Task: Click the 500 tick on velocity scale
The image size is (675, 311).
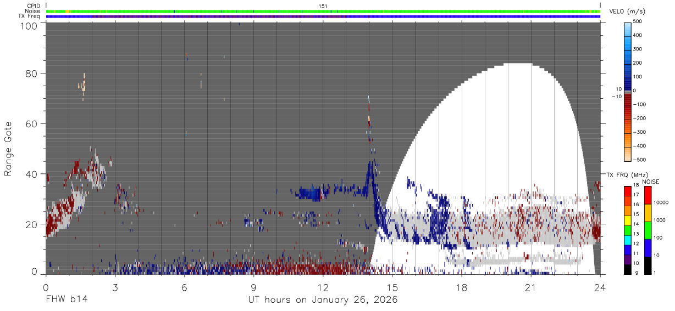Action: coord(639,21)
